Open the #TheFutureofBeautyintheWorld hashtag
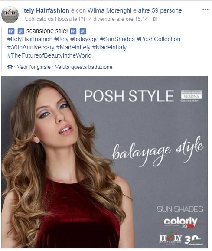 point(49,56)
